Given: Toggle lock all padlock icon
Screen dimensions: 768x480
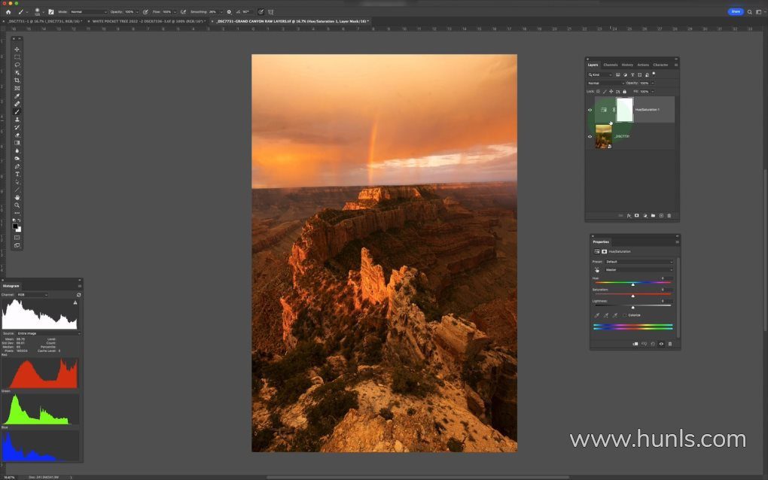Looking at the screenshot, I should (x=624, y=92).
